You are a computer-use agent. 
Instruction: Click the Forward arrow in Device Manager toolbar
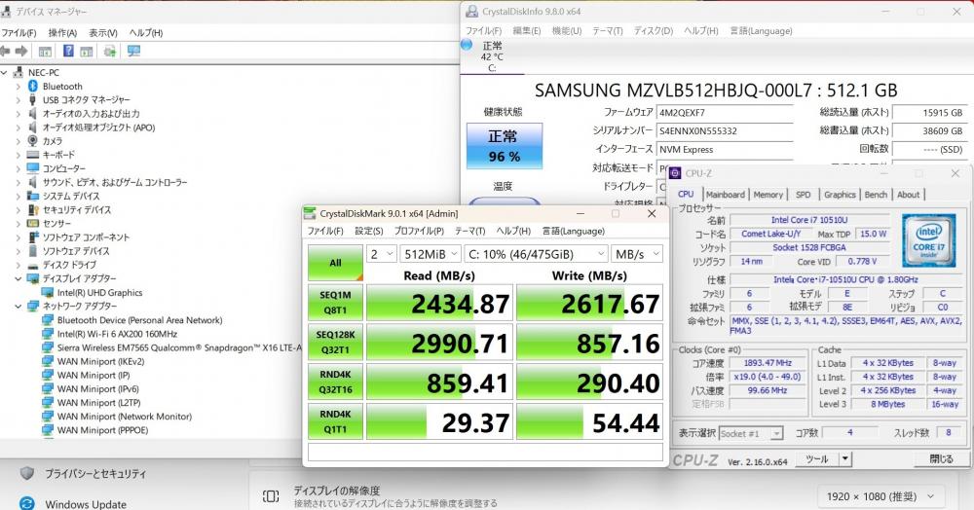(x=21, y=51)
